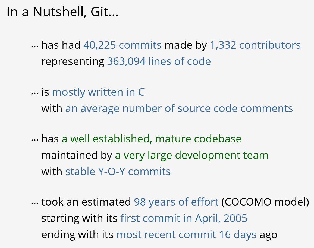
Task: Select the very large development team link
Action: (x=191, y=155)
